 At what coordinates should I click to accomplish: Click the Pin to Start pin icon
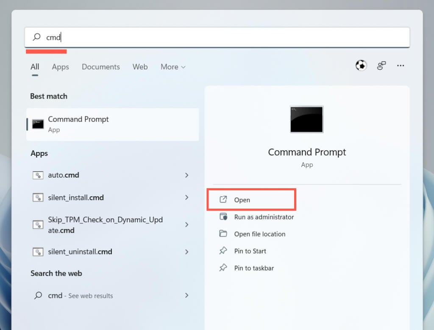223,251
